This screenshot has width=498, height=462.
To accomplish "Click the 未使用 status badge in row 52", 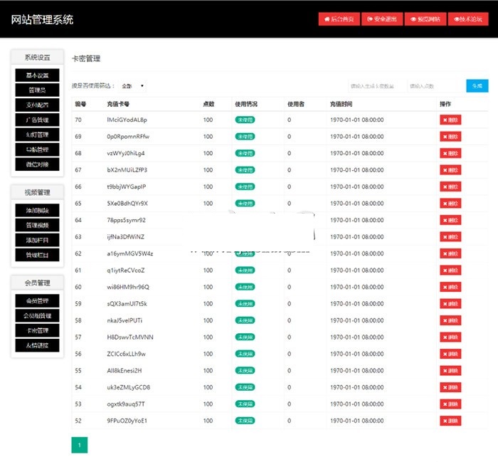I will [x=245, y=421].
